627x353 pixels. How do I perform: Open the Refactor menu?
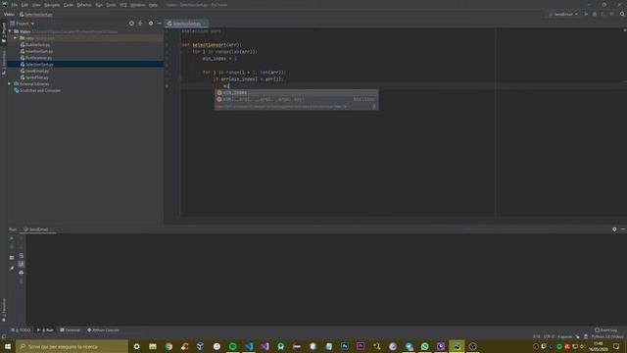tap(84, 5)
